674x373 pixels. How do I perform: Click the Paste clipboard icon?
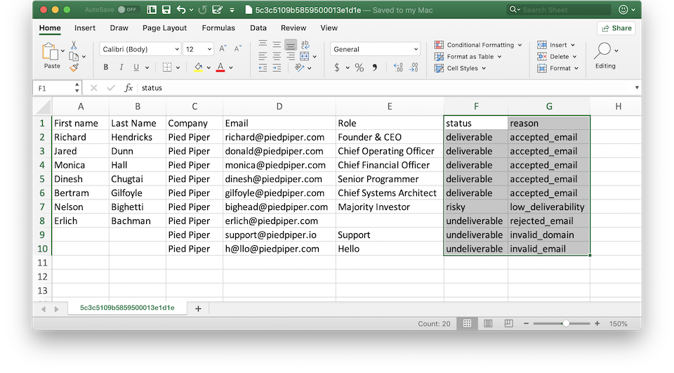(51, 51)
